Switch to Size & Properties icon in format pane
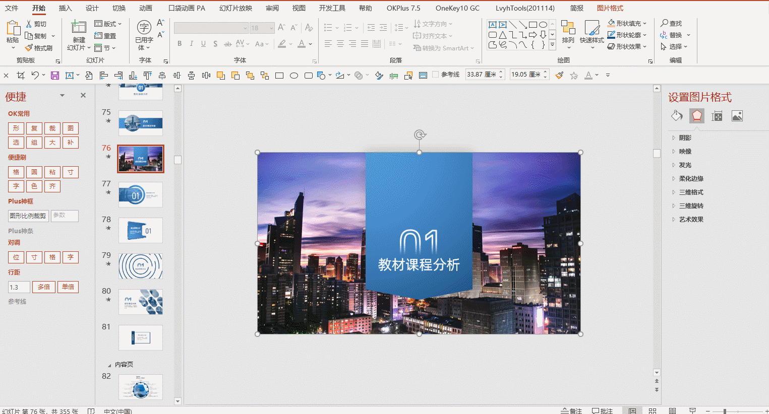This screenshot has height=414, width=769. click(717, 116)
